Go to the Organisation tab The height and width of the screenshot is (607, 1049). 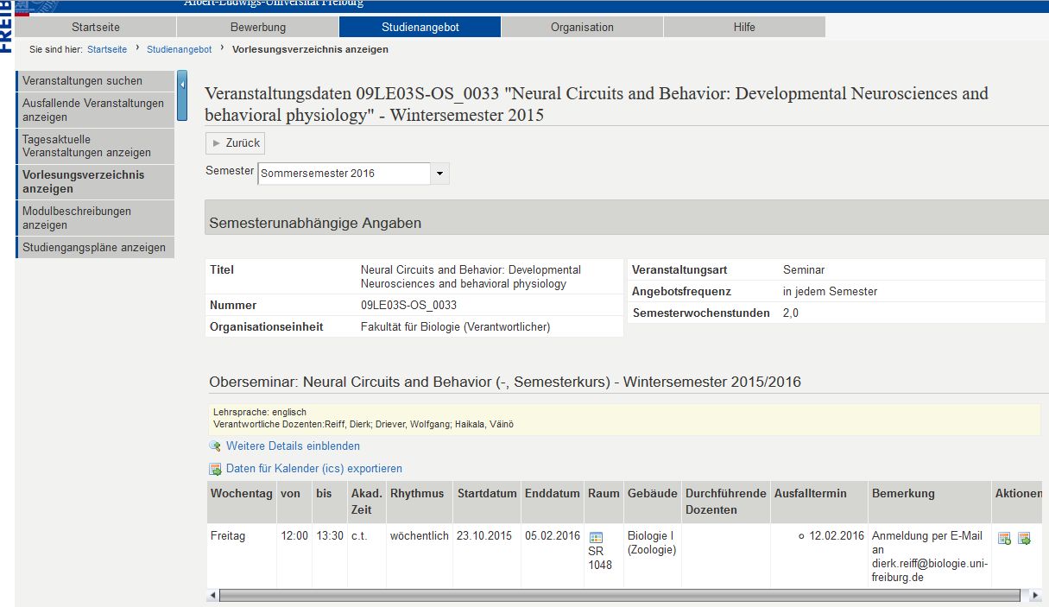tap(582, 27)
